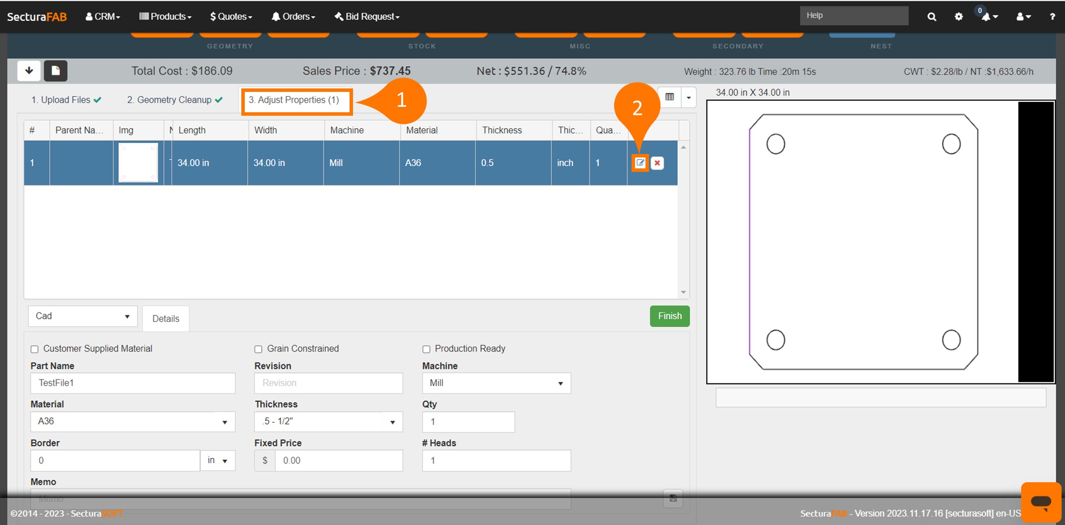Click the green Finish button
This screenshot has height=525, width=1065.
(x=669, y=316)
